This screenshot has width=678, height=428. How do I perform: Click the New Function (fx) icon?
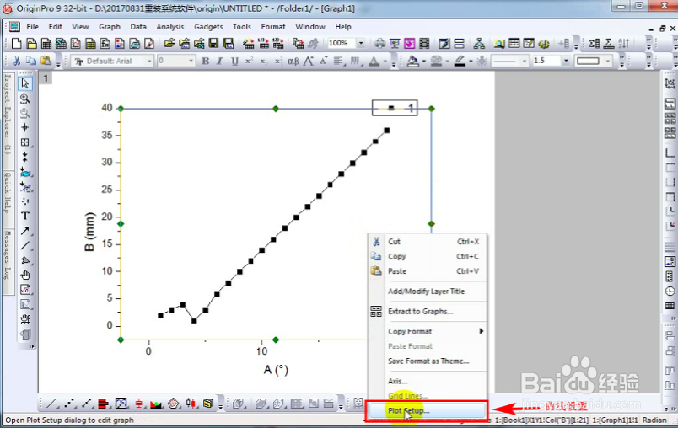point(105,43)
